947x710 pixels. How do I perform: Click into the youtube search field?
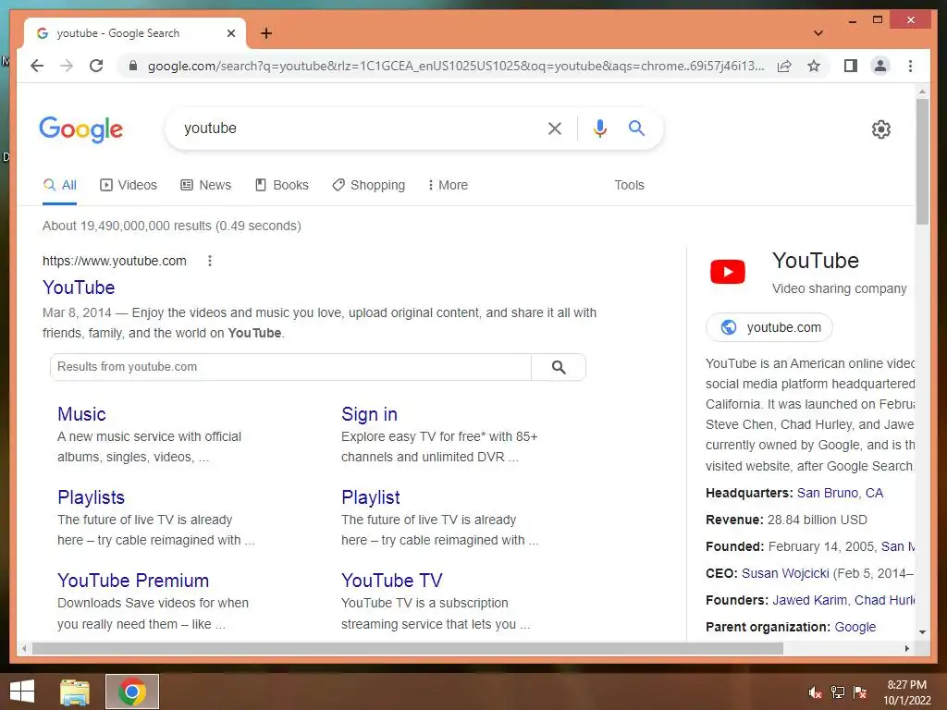click(x=356, y=128)
